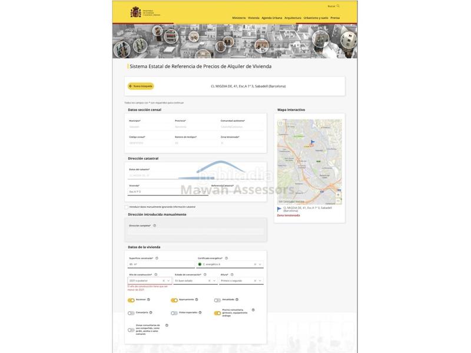Screen dimensions: 471x353
Task: Expand the Estado de conservación dropdown
Action: [214, 281]
